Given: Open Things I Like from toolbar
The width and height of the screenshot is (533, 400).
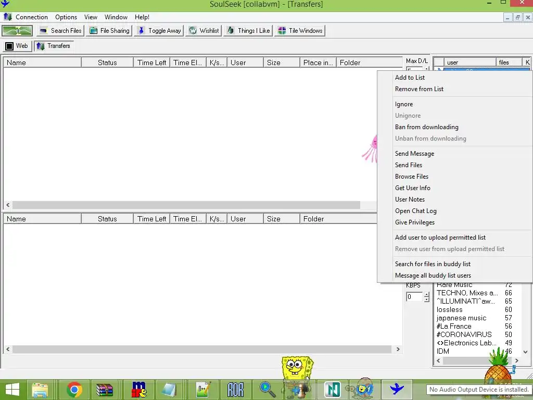Looking at the screenshot, I should pyautogui.click(x=248, y=31).
